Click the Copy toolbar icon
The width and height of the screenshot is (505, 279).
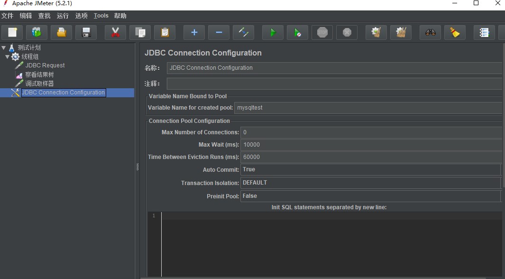pyautogui.click(x=140, y=33)
